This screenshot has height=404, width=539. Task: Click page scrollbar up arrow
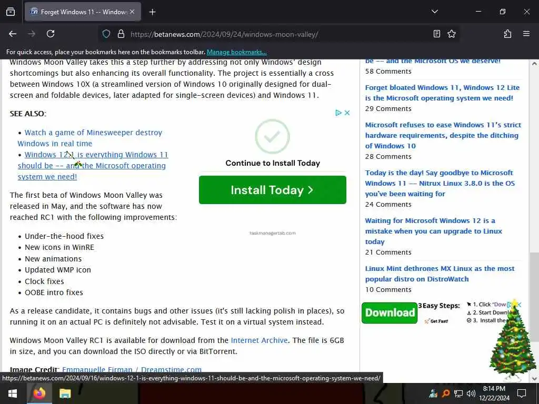pos(534,64)
